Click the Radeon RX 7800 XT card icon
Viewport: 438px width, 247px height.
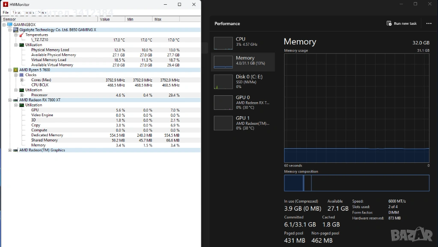click(x=16, y=100)
